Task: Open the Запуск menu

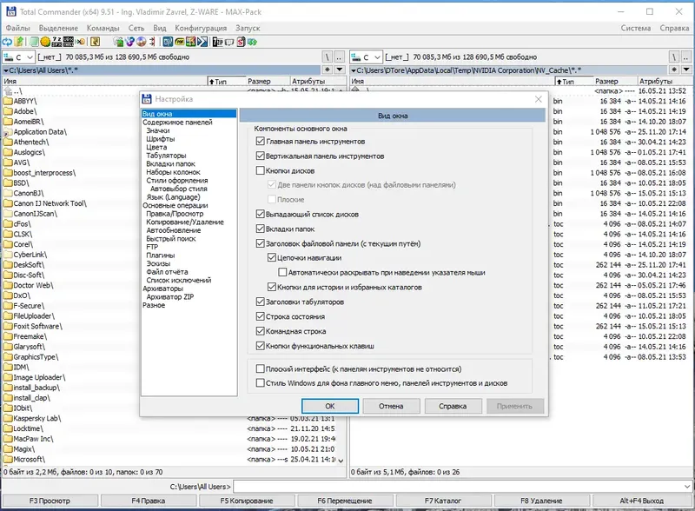Action: (248, 28)
